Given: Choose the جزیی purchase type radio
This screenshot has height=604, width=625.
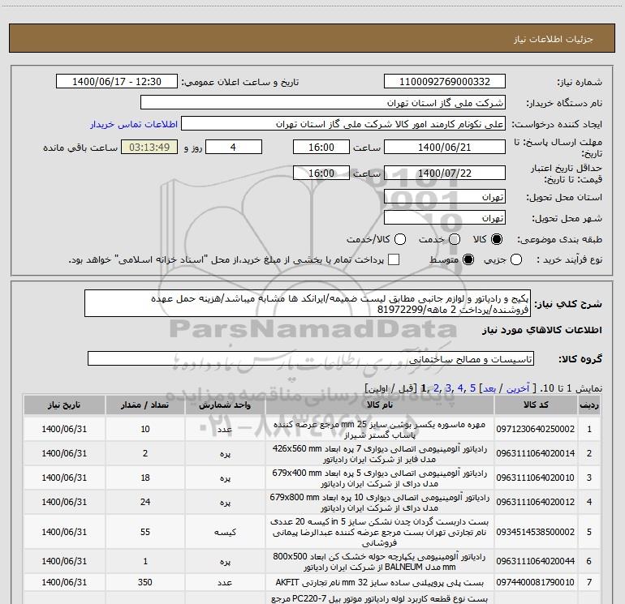Looking at the screenshot, I should pyautogui.click(x=516, y=260).
